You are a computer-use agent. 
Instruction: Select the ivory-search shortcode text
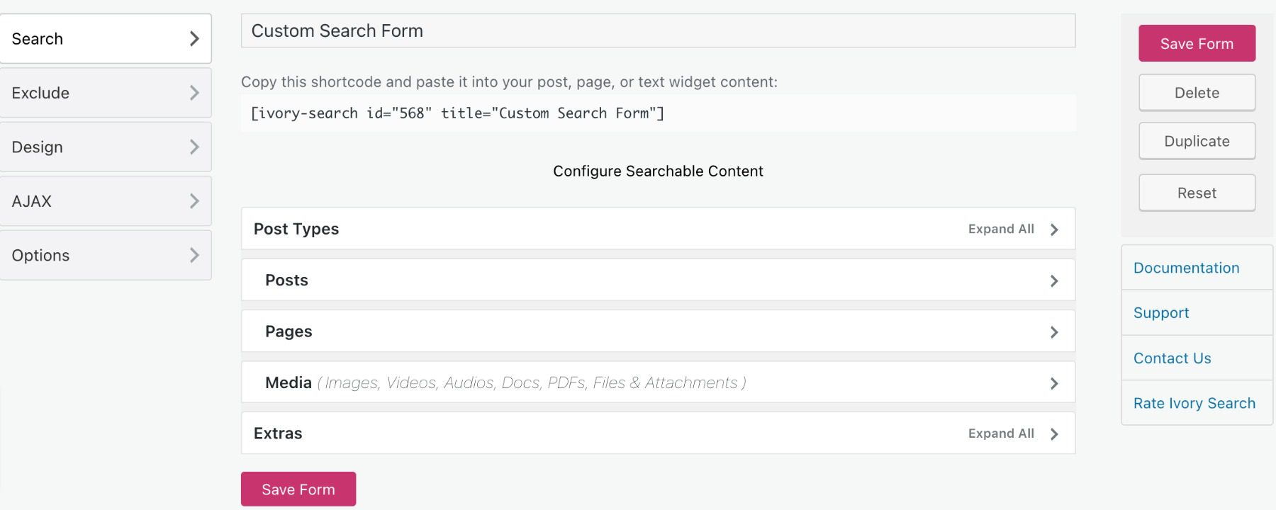[457, 113]
